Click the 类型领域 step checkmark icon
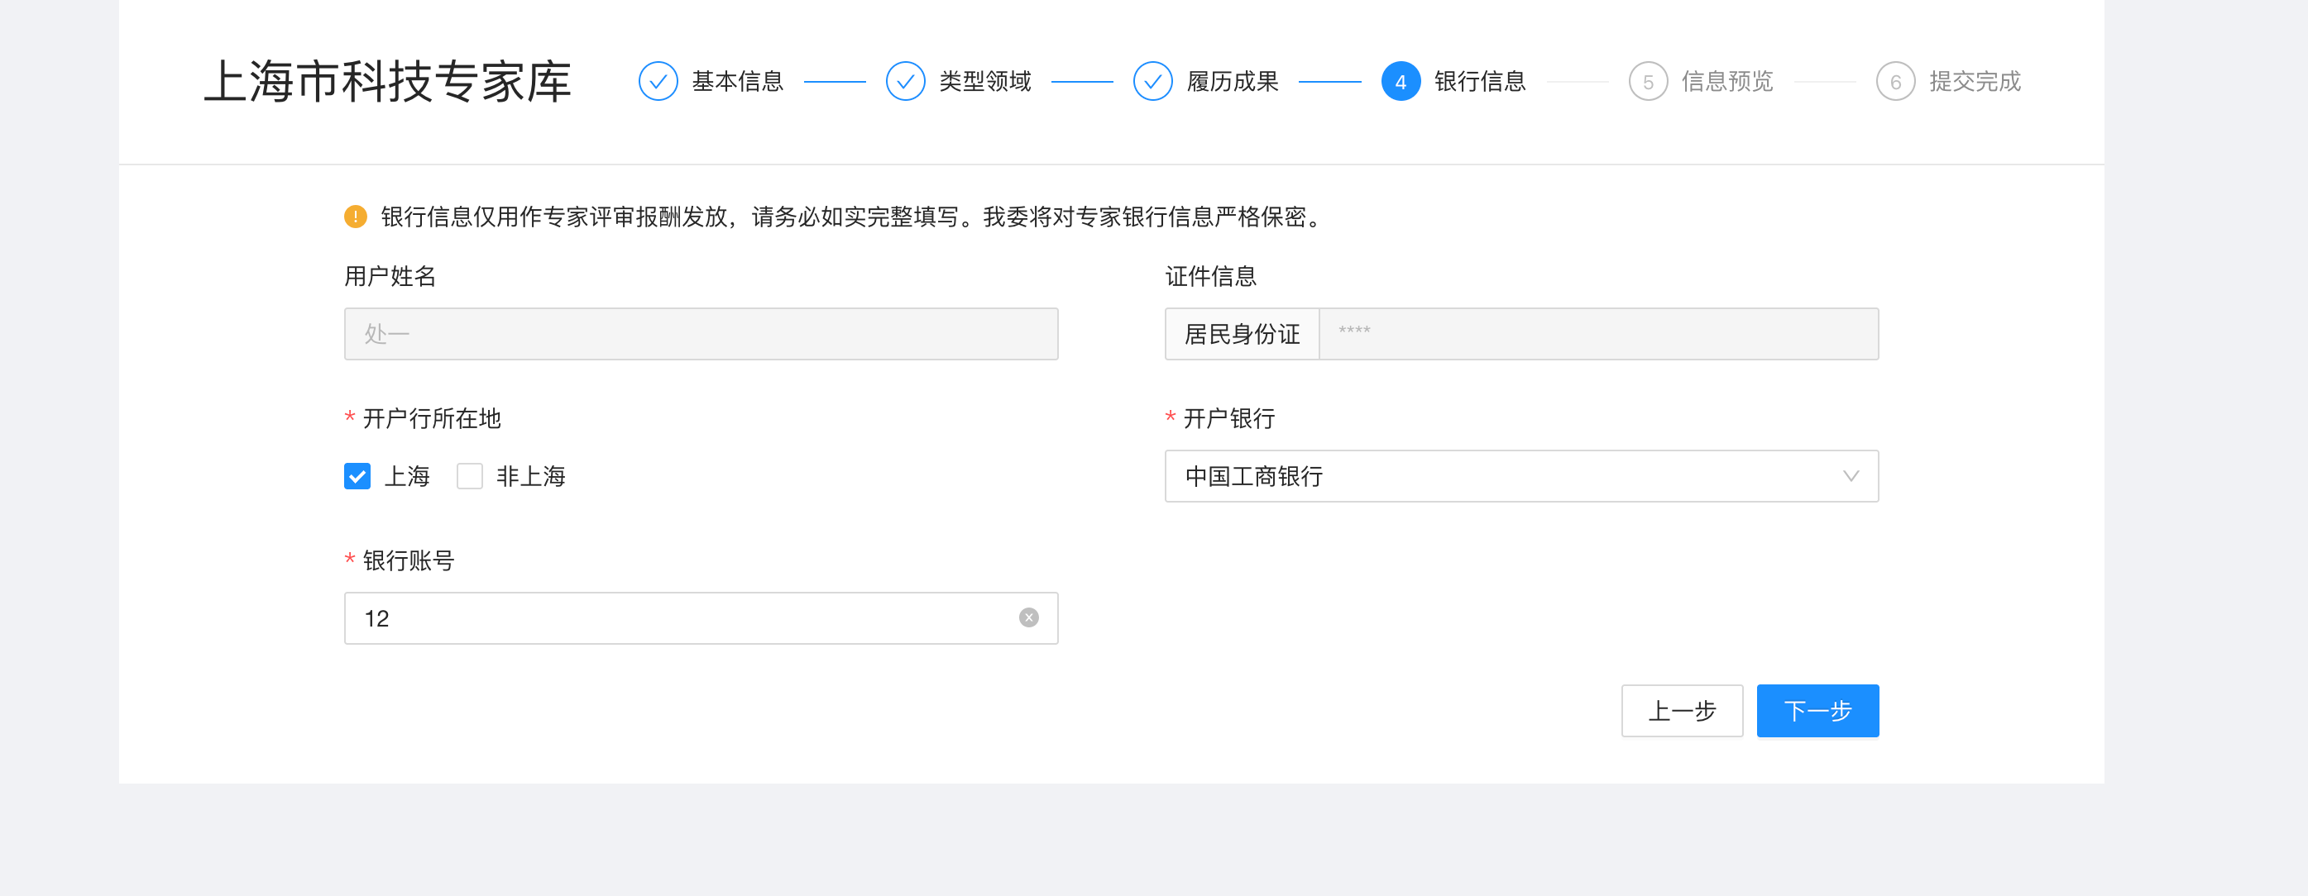 pos(905,82)
